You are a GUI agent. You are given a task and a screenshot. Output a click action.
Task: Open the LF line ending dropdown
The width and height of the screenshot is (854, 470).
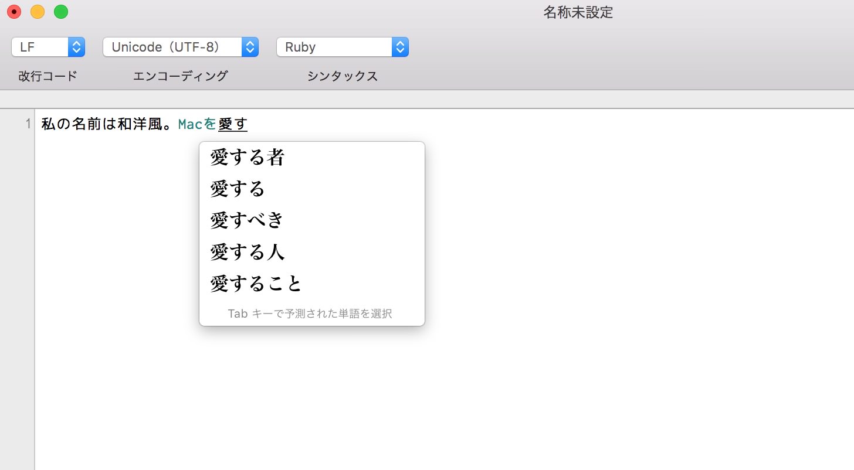[x=48, y=47]
